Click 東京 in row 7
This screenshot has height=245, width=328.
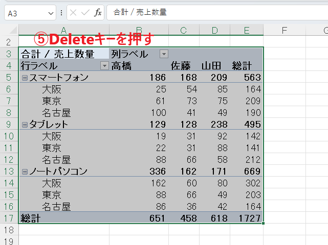[x=52, y=101]
